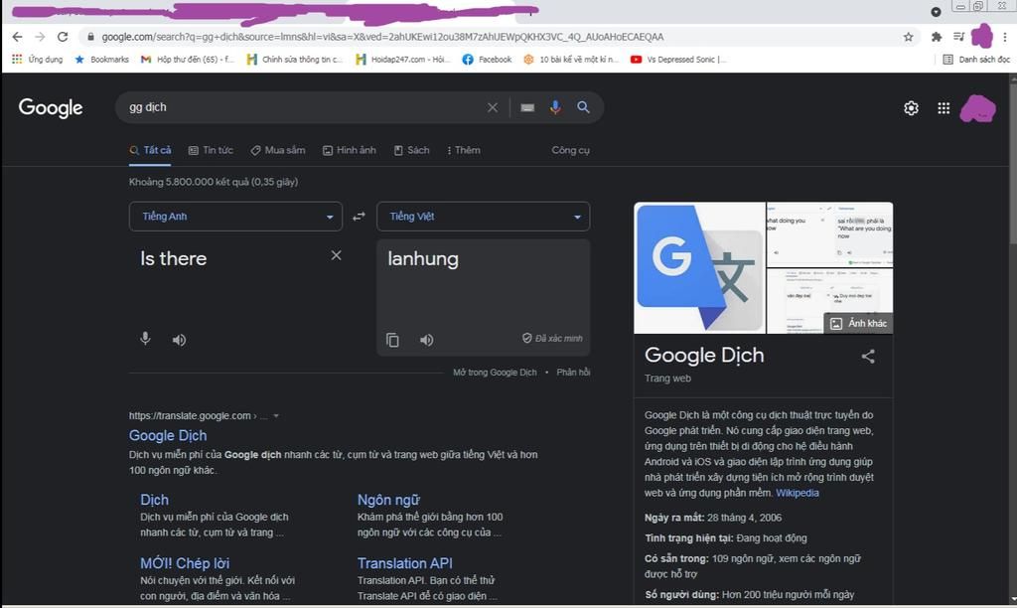Follow the Translation API link
1017x608 pixels.
pos(404,562)
